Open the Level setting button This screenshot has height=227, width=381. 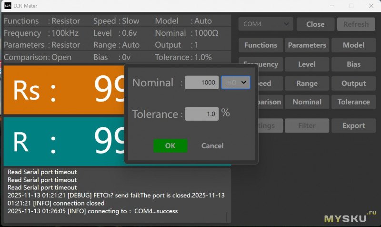coord(307,64)
